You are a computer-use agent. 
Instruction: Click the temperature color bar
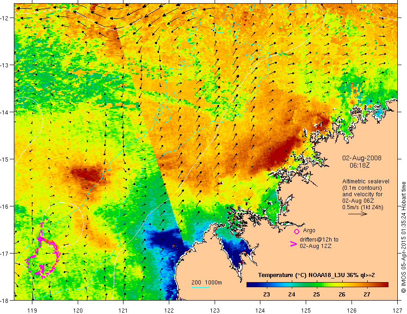pyautogui.click(x=317, y=284)
